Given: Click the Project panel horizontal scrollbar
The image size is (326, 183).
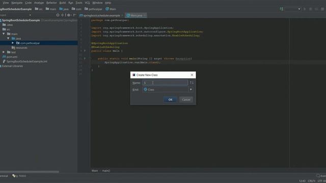Looking at the screenshot, I should coord(30,172).
